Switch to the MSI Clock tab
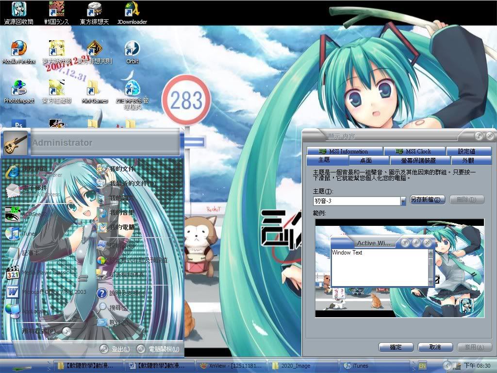Viewport: 497px width, 373px height. [x=414, y=152]
